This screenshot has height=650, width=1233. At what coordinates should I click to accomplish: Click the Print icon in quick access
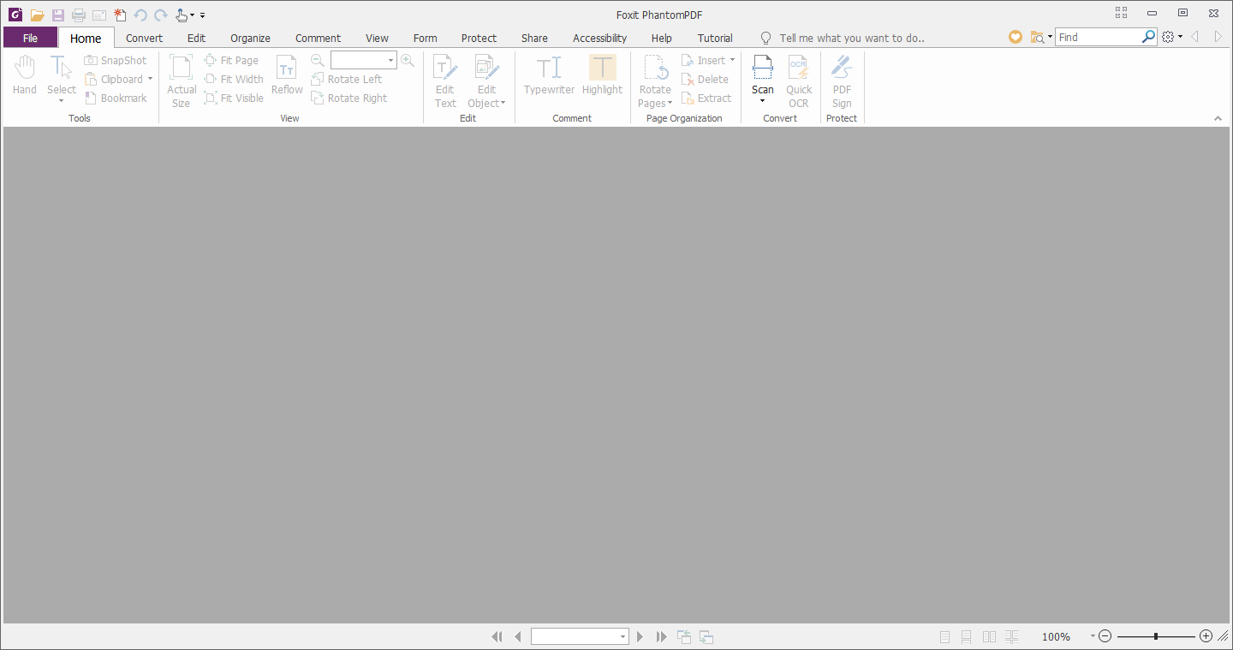(79, 15)
